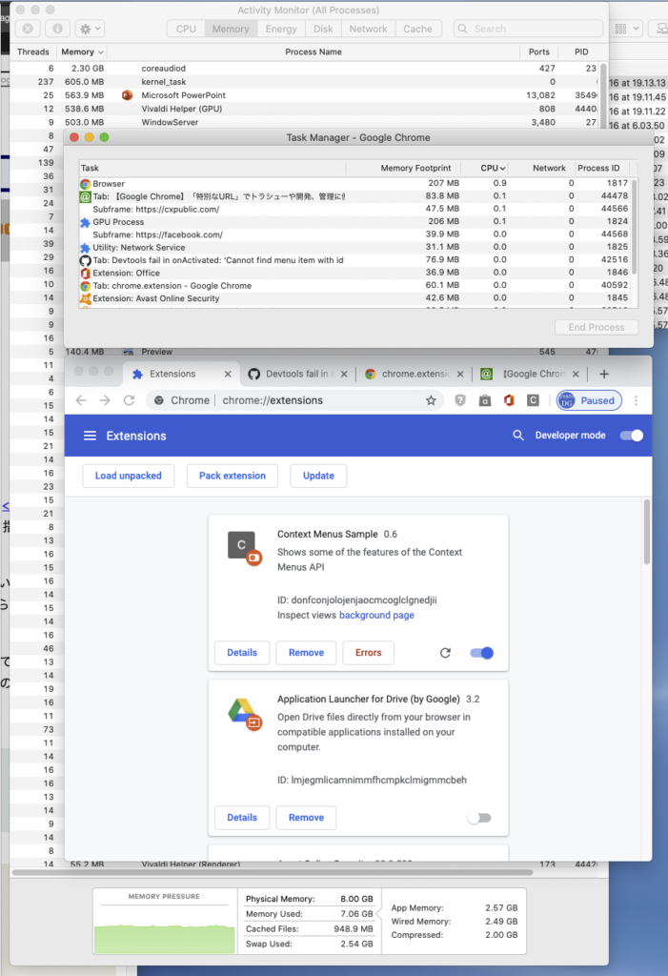
Task: Open Chrome's three-dot menu
Action: pos(636,401)
